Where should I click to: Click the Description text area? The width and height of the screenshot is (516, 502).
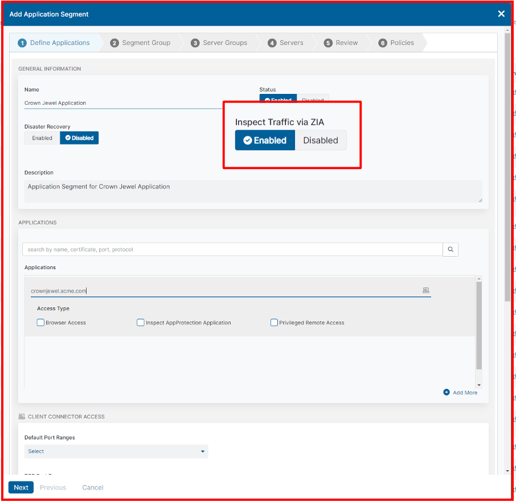253,191
